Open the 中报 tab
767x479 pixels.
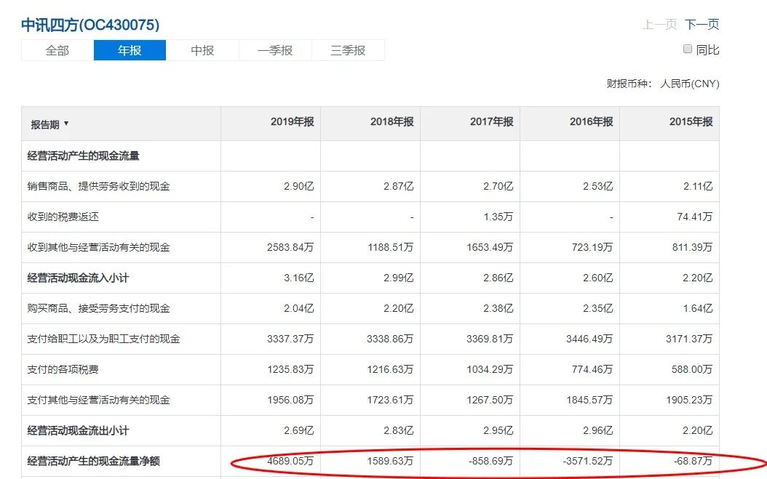[202, 50]
